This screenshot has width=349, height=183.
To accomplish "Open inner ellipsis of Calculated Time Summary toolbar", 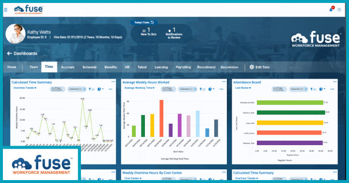I will (x=111, y=89).
